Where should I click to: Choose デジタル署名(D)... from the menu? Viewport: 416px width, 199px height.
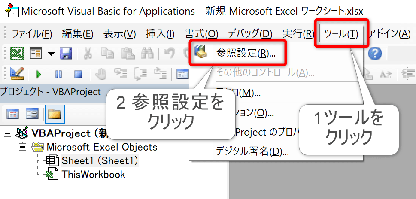(251, 151)
